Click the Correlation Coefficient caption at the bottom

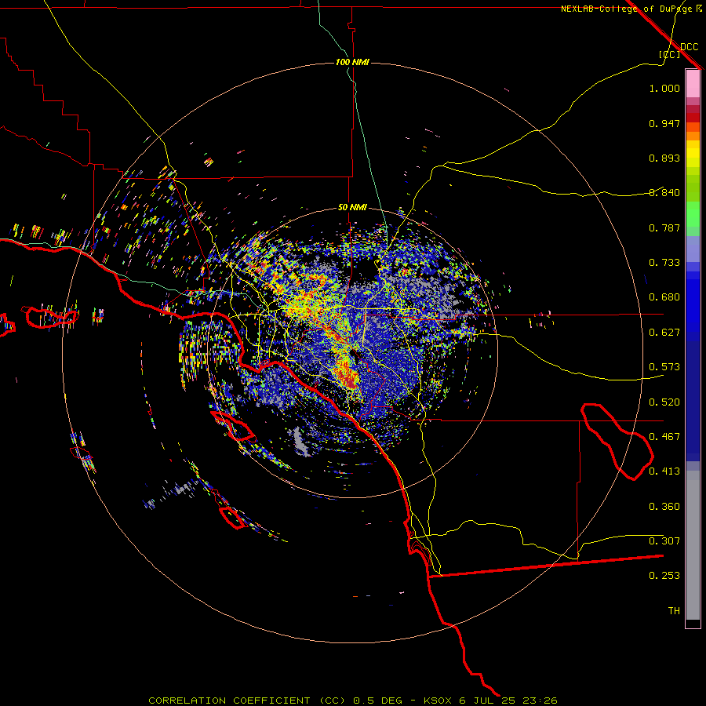353,701
